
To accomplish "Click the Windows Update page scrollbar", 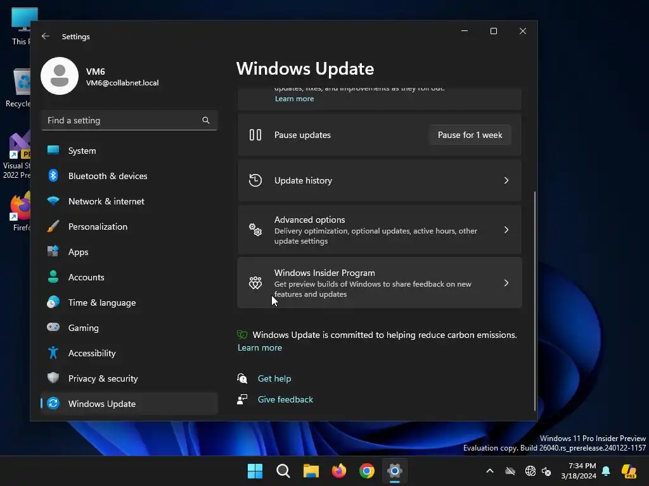I will [535, 301].
